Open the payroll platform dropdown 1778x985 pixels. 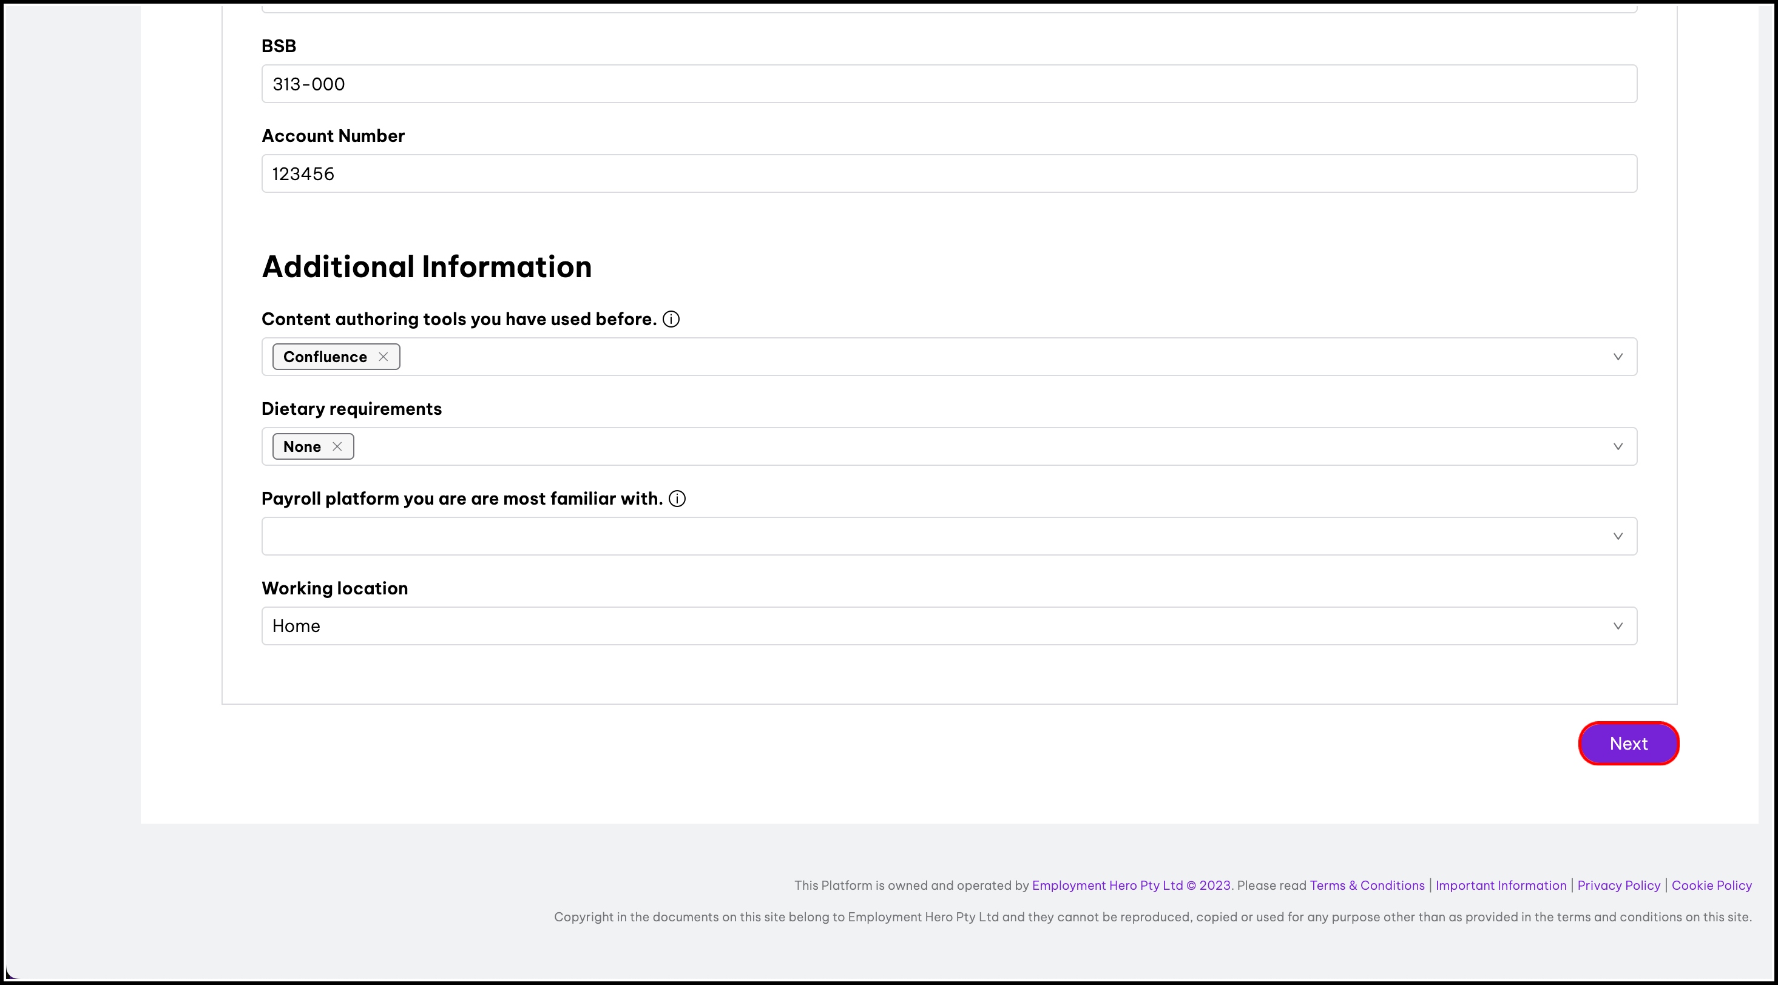[x=948, y=536]
